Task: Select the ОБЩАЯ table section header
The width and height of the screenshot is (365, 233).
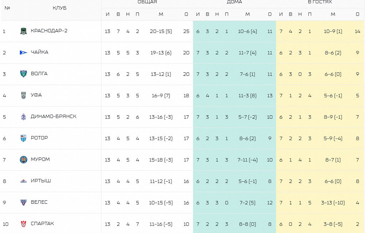Action: pos(147,2)
